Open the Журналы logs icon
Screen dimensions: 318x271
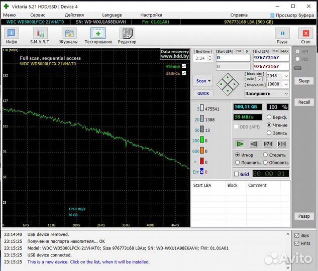68,35
